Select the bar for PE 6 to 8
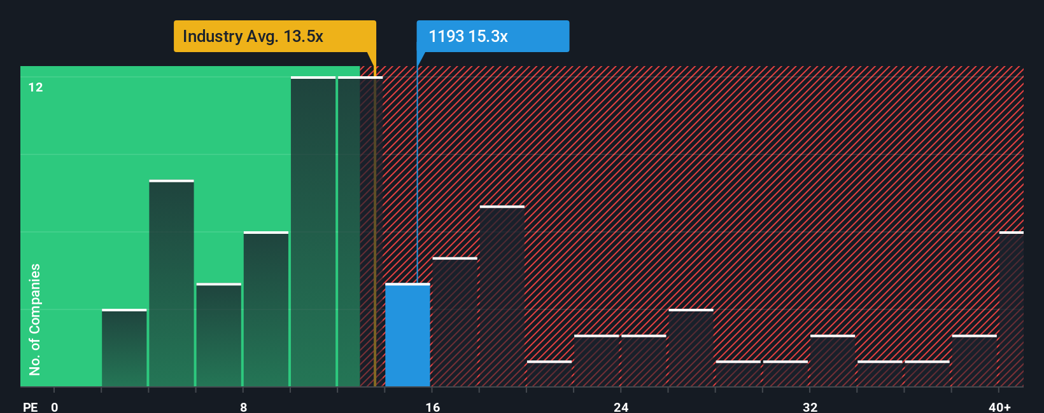Screen dimensions: 1044x413 (x=218, y=335)
